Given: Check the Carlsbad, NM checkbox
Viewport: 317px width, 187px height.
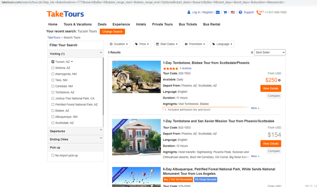Looking at the screenshot, I should pyautogui.click(x=53, y=86).
